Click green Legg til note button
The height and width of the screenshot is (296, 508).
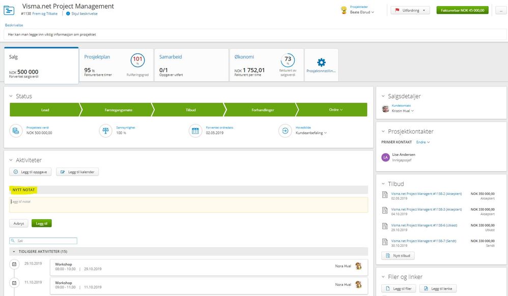[x=41, y=223]
